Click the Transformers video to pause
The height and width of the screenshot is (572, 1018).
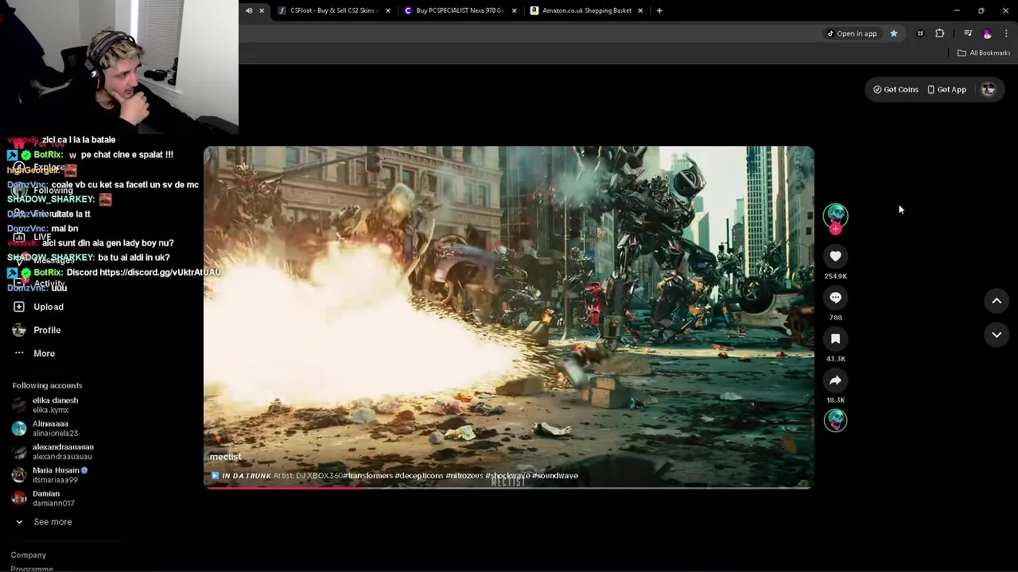[509, 317]
